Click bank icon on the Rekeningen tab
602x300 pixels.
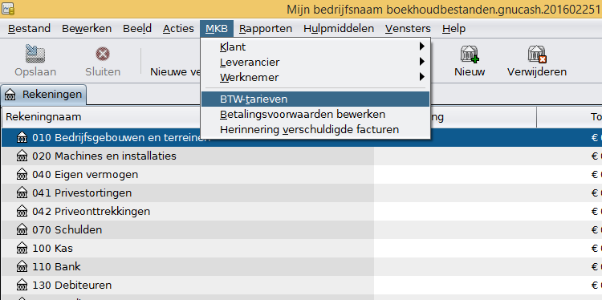[10, 95]
